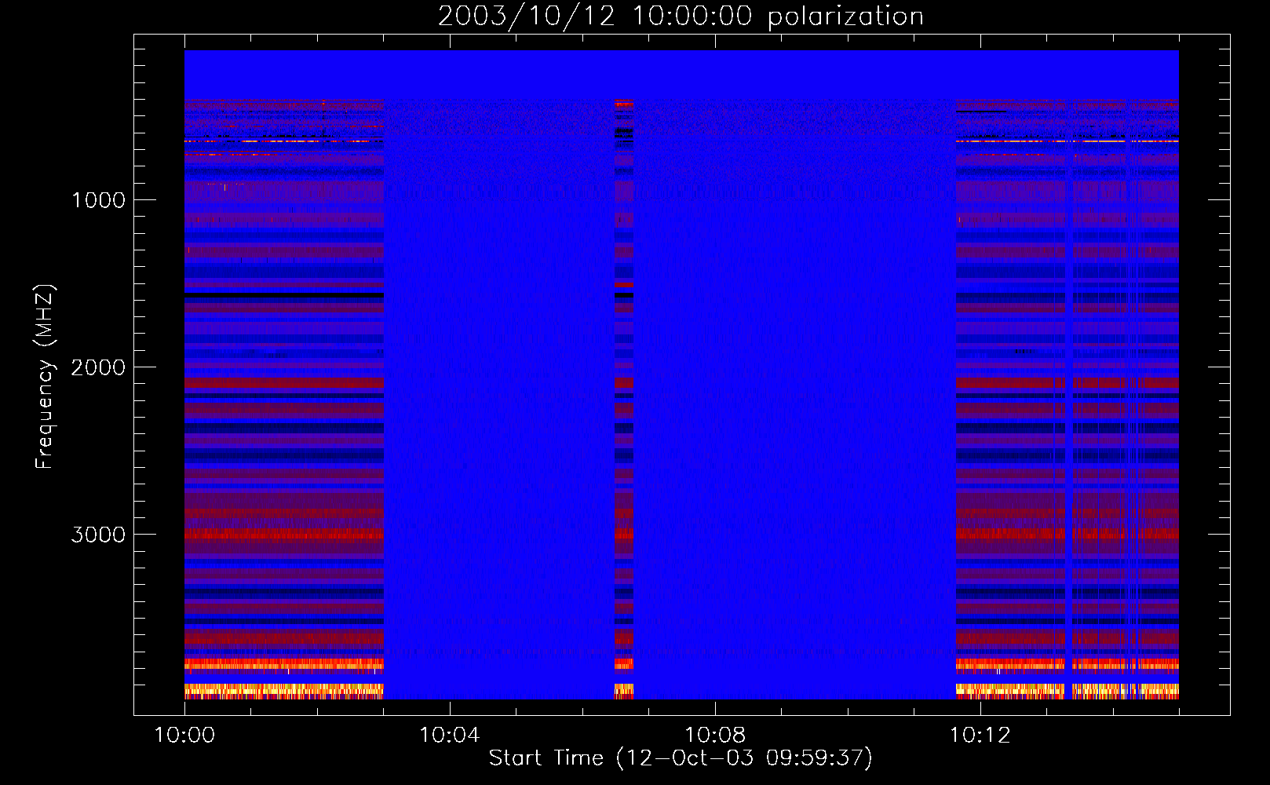
Task: Click the '3000' frequency axis label
Action: point(98,535)
